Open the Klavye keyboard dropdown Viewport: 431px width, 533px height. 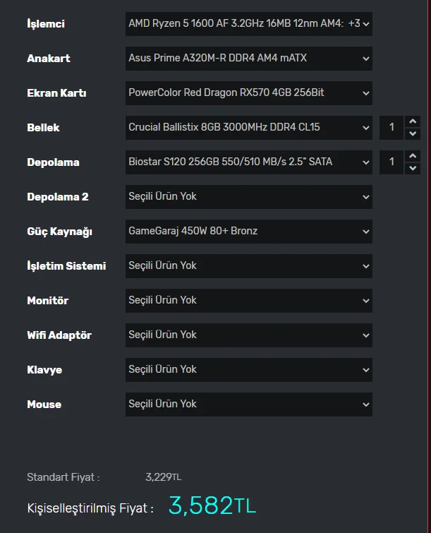(x=248, y=370)
